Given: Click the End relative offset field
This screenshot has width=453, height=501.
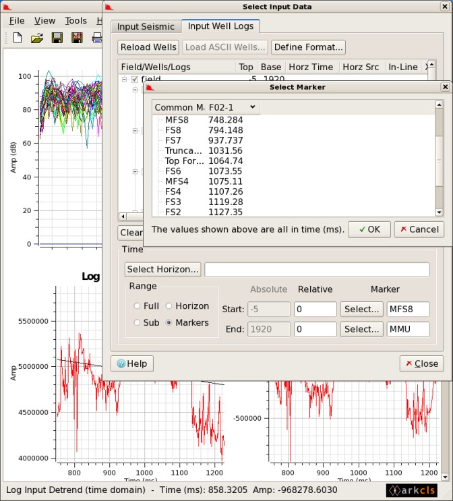Looking at the screenshot, I should pyautogui.click(x=315, y=329).
